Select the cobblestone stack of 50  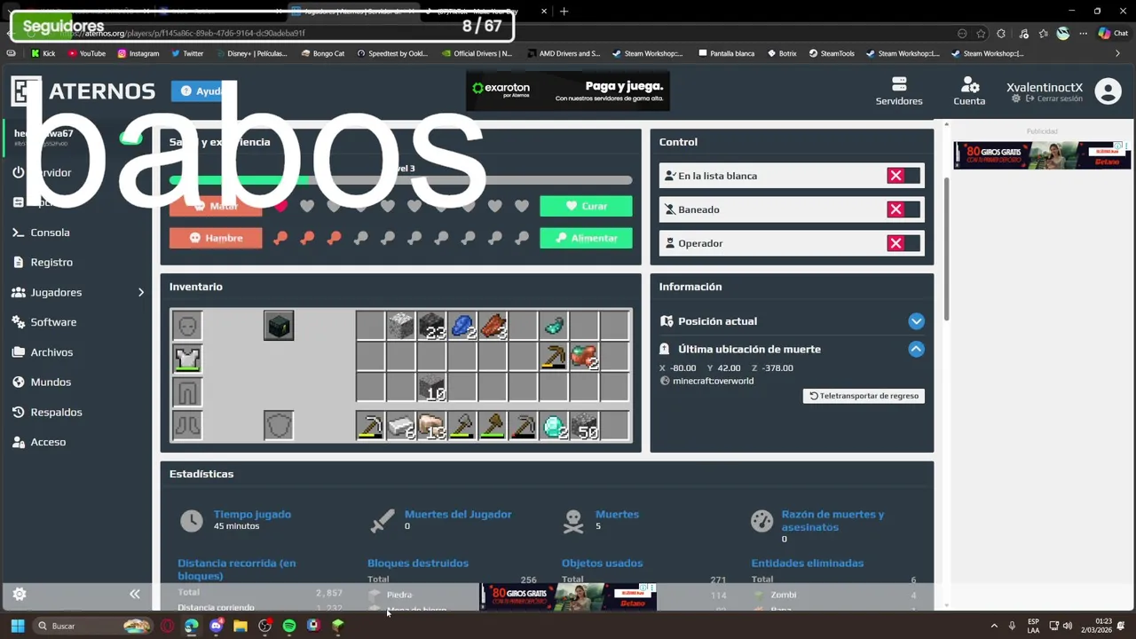coord(584,425)
